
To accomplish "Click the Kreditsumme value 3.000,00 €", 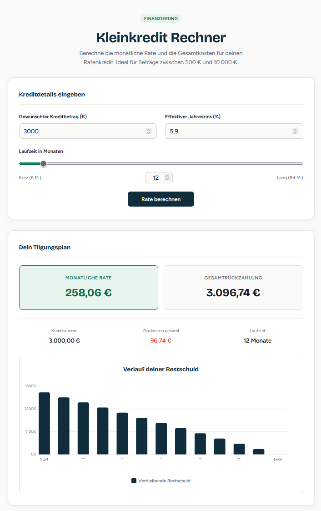I will [x=65, y=340].
